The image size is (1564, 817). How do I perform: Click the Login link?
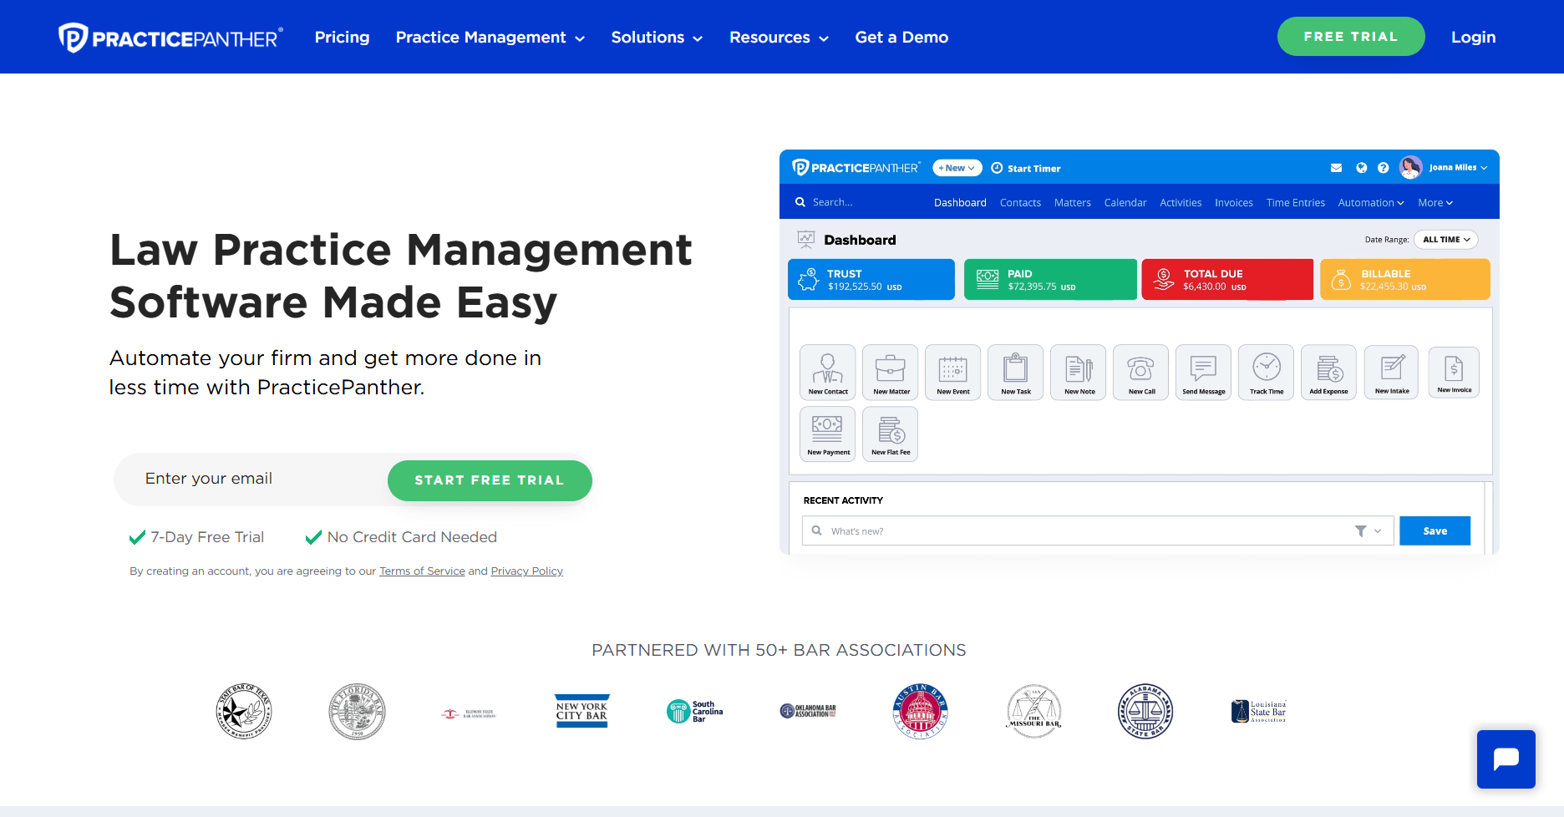point(1473,38)
